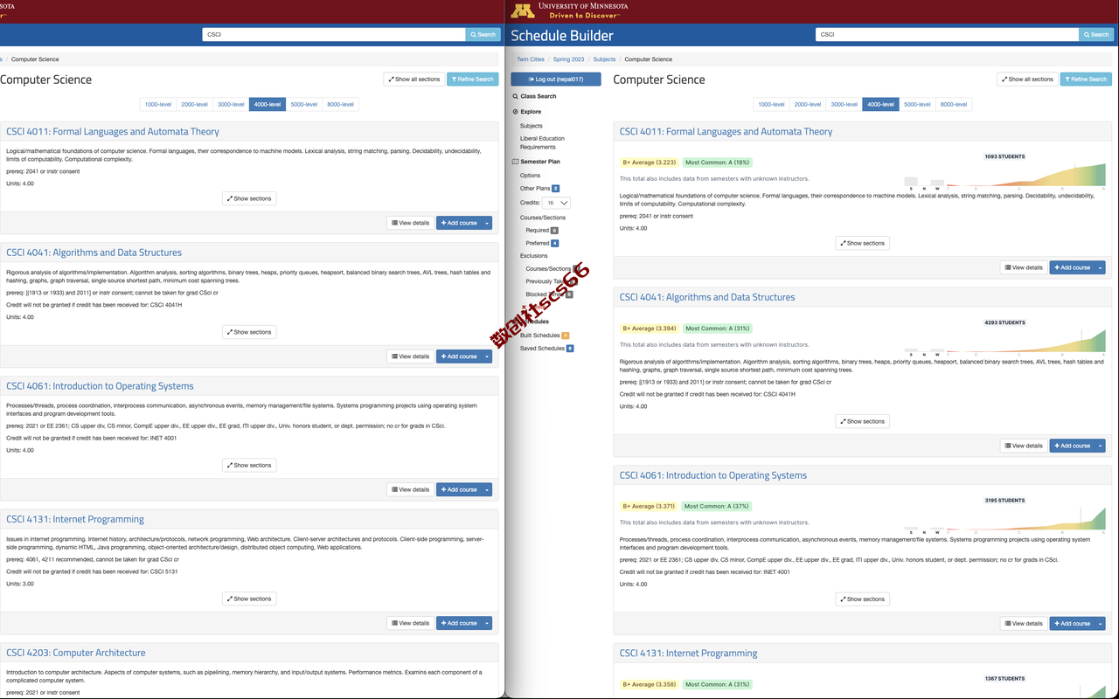The height and width of the screenshot is (699, 1119).
Task: Click the CSCI search field in right window
Action: [x=947, y=35]
